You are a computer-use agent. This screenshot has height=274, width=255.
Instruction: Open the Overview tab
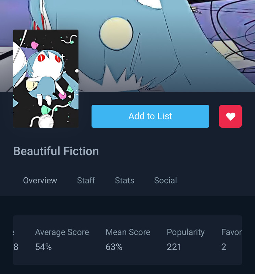40,180
